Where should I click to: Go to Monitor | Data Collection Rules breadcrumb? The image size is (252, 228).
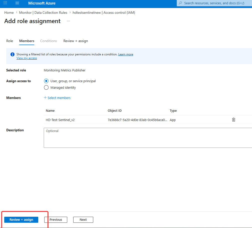tap(43, 13)
